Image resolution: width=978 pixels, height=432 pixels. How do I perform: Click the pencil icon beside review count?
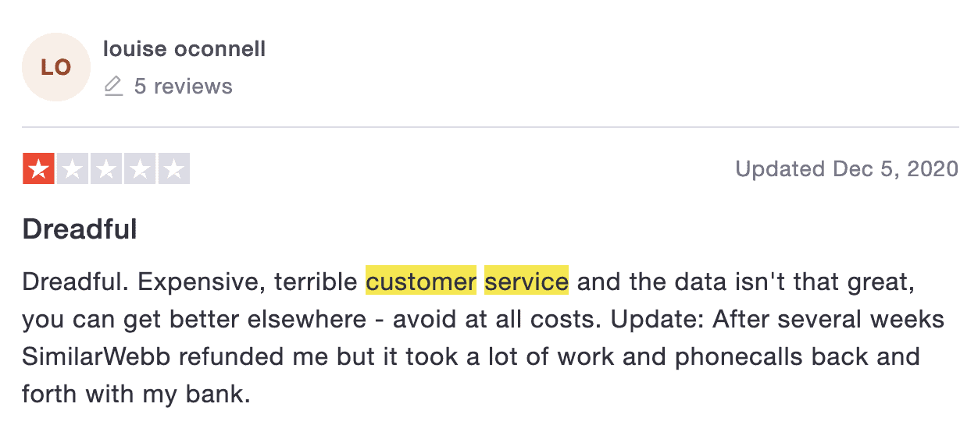(114, 86)
